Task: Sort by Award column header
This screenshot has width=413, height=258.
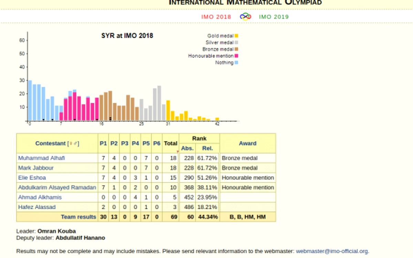Action: [x=248, y=143]
